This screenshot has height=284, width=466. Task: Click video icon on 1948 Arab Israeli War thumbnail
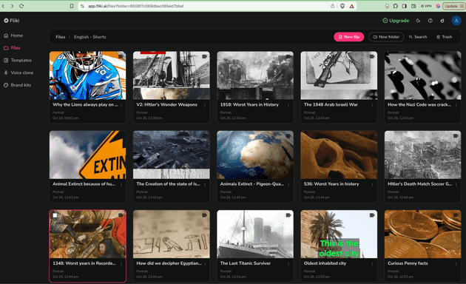point(372,56)
